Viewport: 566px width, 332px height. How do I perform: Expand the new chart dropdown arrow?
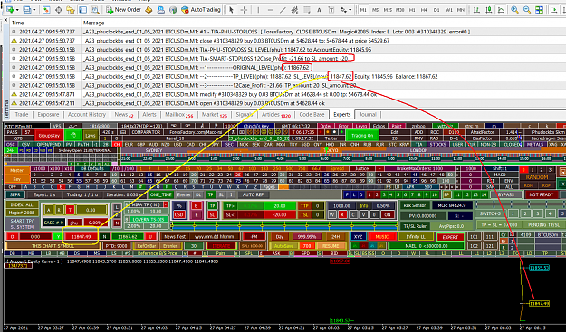(x=17, y=10)
